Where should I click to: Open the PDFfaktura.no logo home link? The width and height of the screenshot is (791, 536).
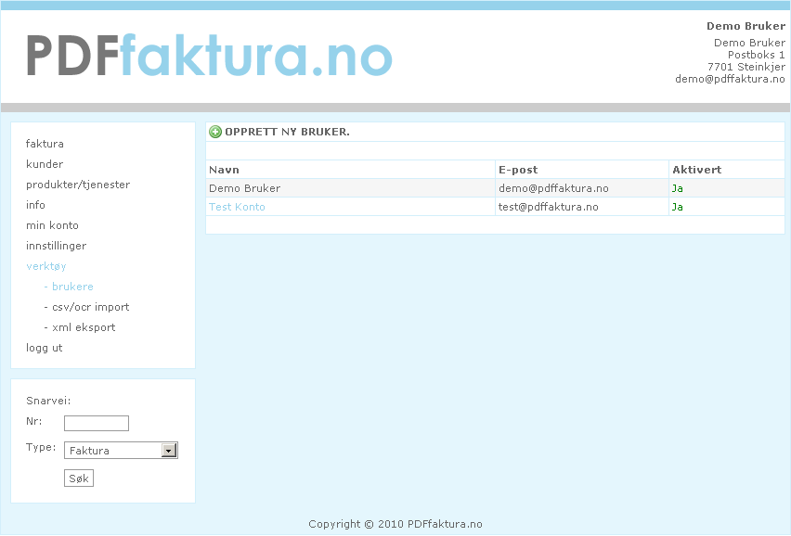(x=209, y=55)
